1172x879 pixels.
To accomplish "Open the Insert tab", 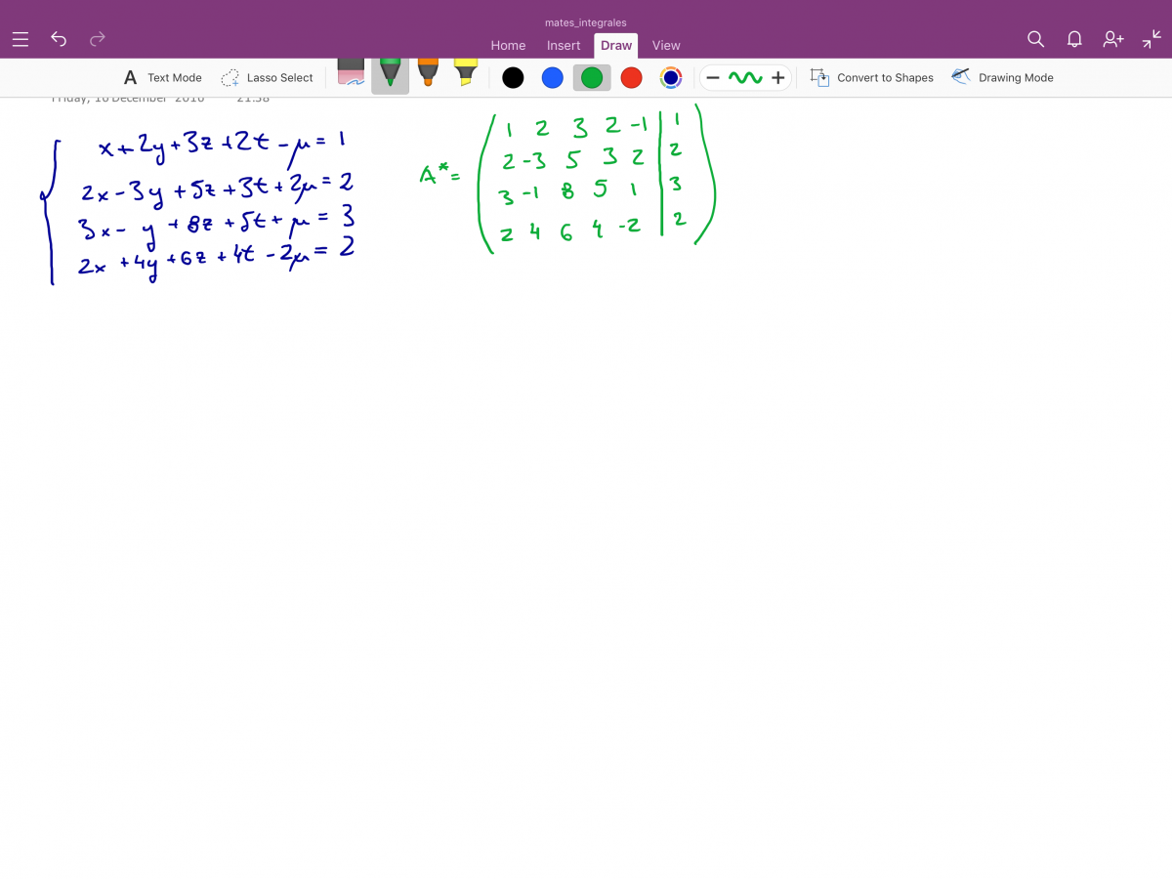I will coord(564,45).
